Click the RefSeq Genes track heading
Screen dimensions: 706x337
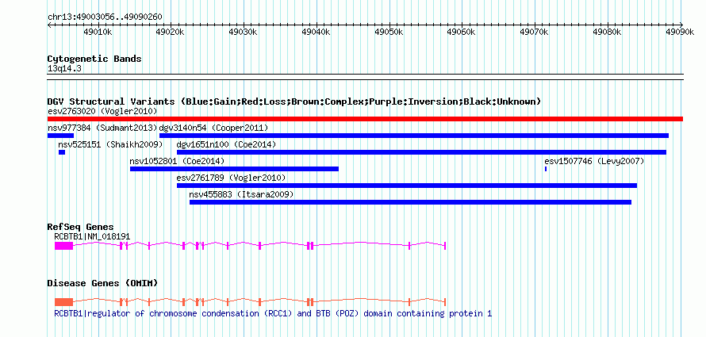(80, 227)
